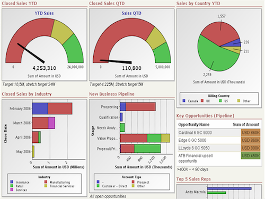Click the YTD Sales gauge needle
Viewport: 265px width, 199px height.
pos(31,53)
